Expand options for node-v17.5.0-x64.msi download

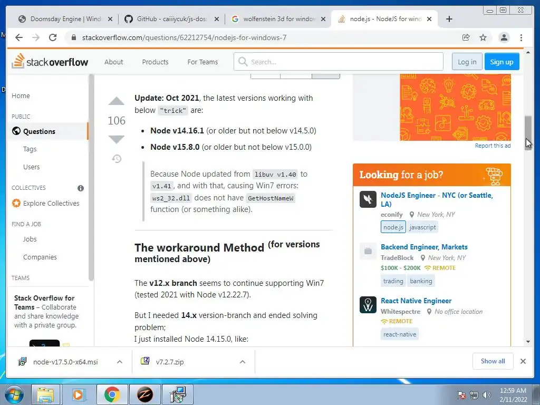coord(120,362)
